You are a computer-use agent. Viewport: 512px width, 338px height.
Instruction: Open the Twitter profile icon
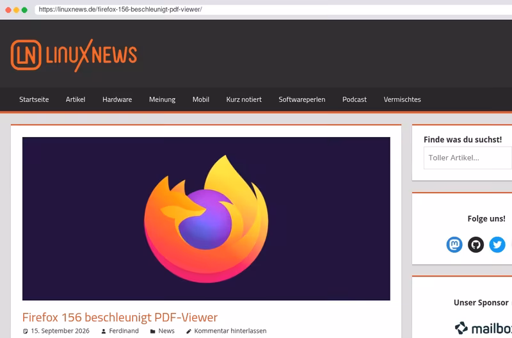click(497, 245)
